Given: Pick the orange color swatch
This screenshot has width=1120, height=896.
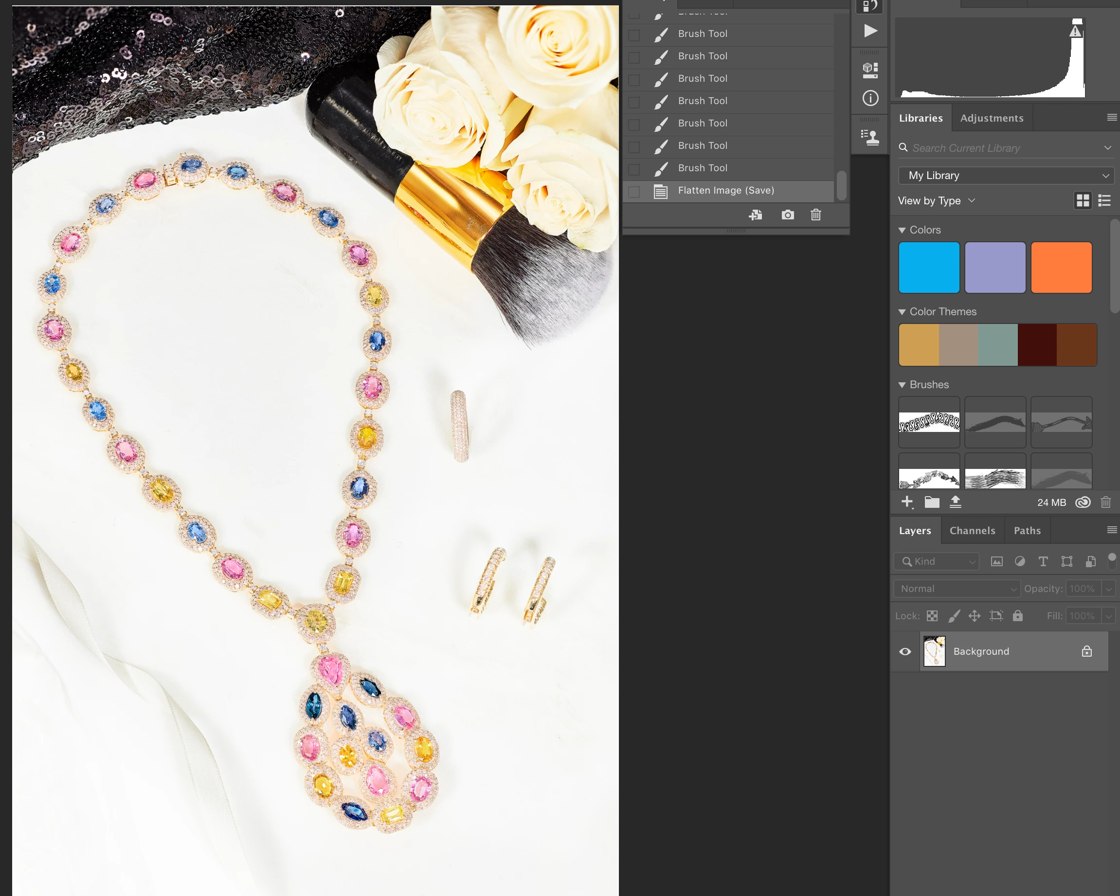Looking at the screenshot, I should [1061, 268].
